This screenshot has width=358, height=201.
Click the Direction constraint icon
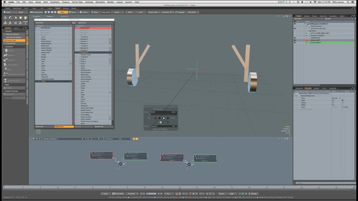[5, 60]
